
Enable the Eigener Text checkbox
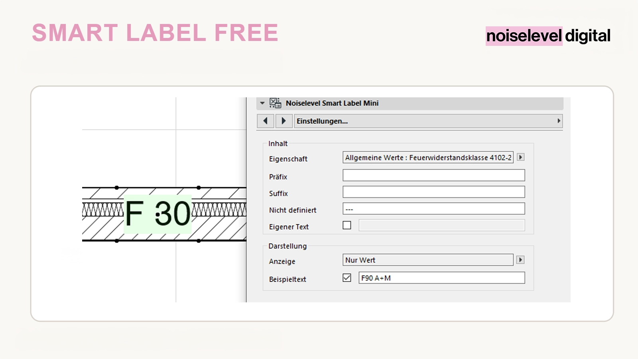coord(347,225)
